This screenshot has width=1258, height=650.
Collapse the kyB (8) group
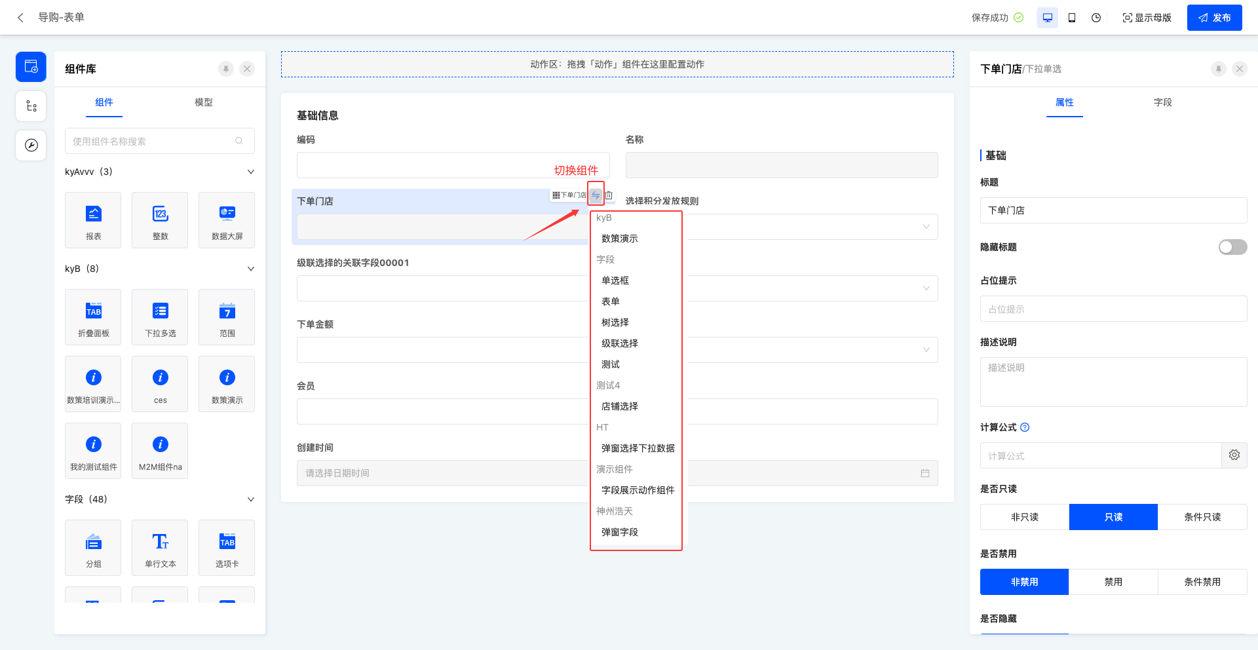[x=250, y=269]
